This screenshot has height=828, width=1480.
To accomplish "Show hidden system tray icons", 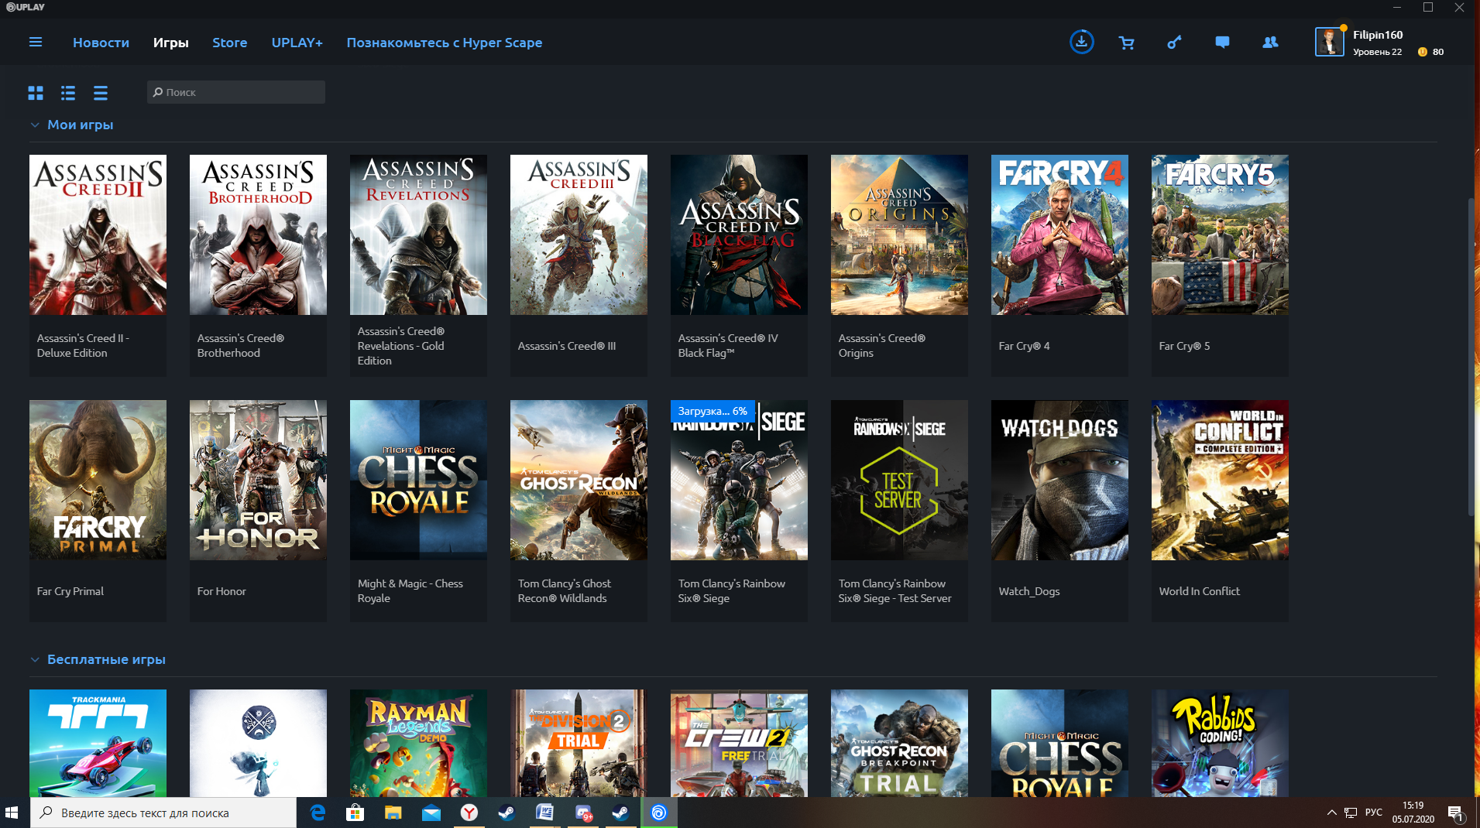I will click(x=1331, y=813).
